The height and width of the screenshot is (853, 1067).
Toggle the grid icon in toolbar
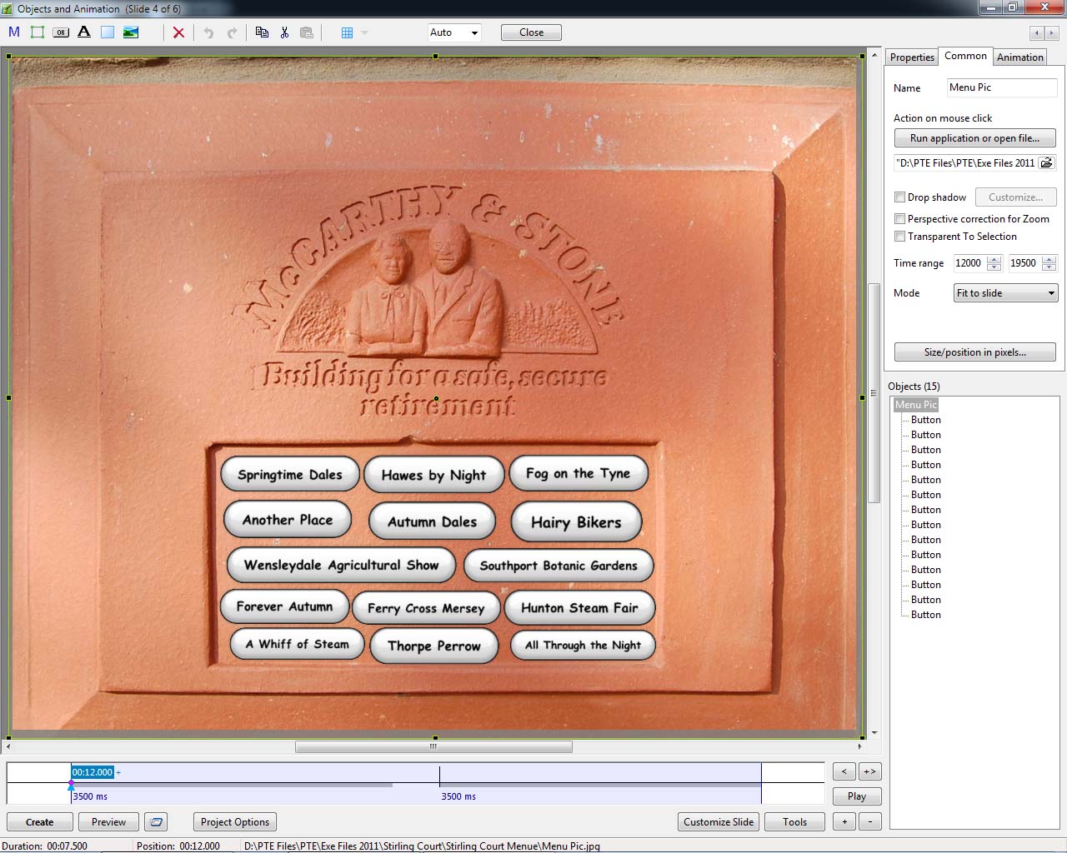348,32
